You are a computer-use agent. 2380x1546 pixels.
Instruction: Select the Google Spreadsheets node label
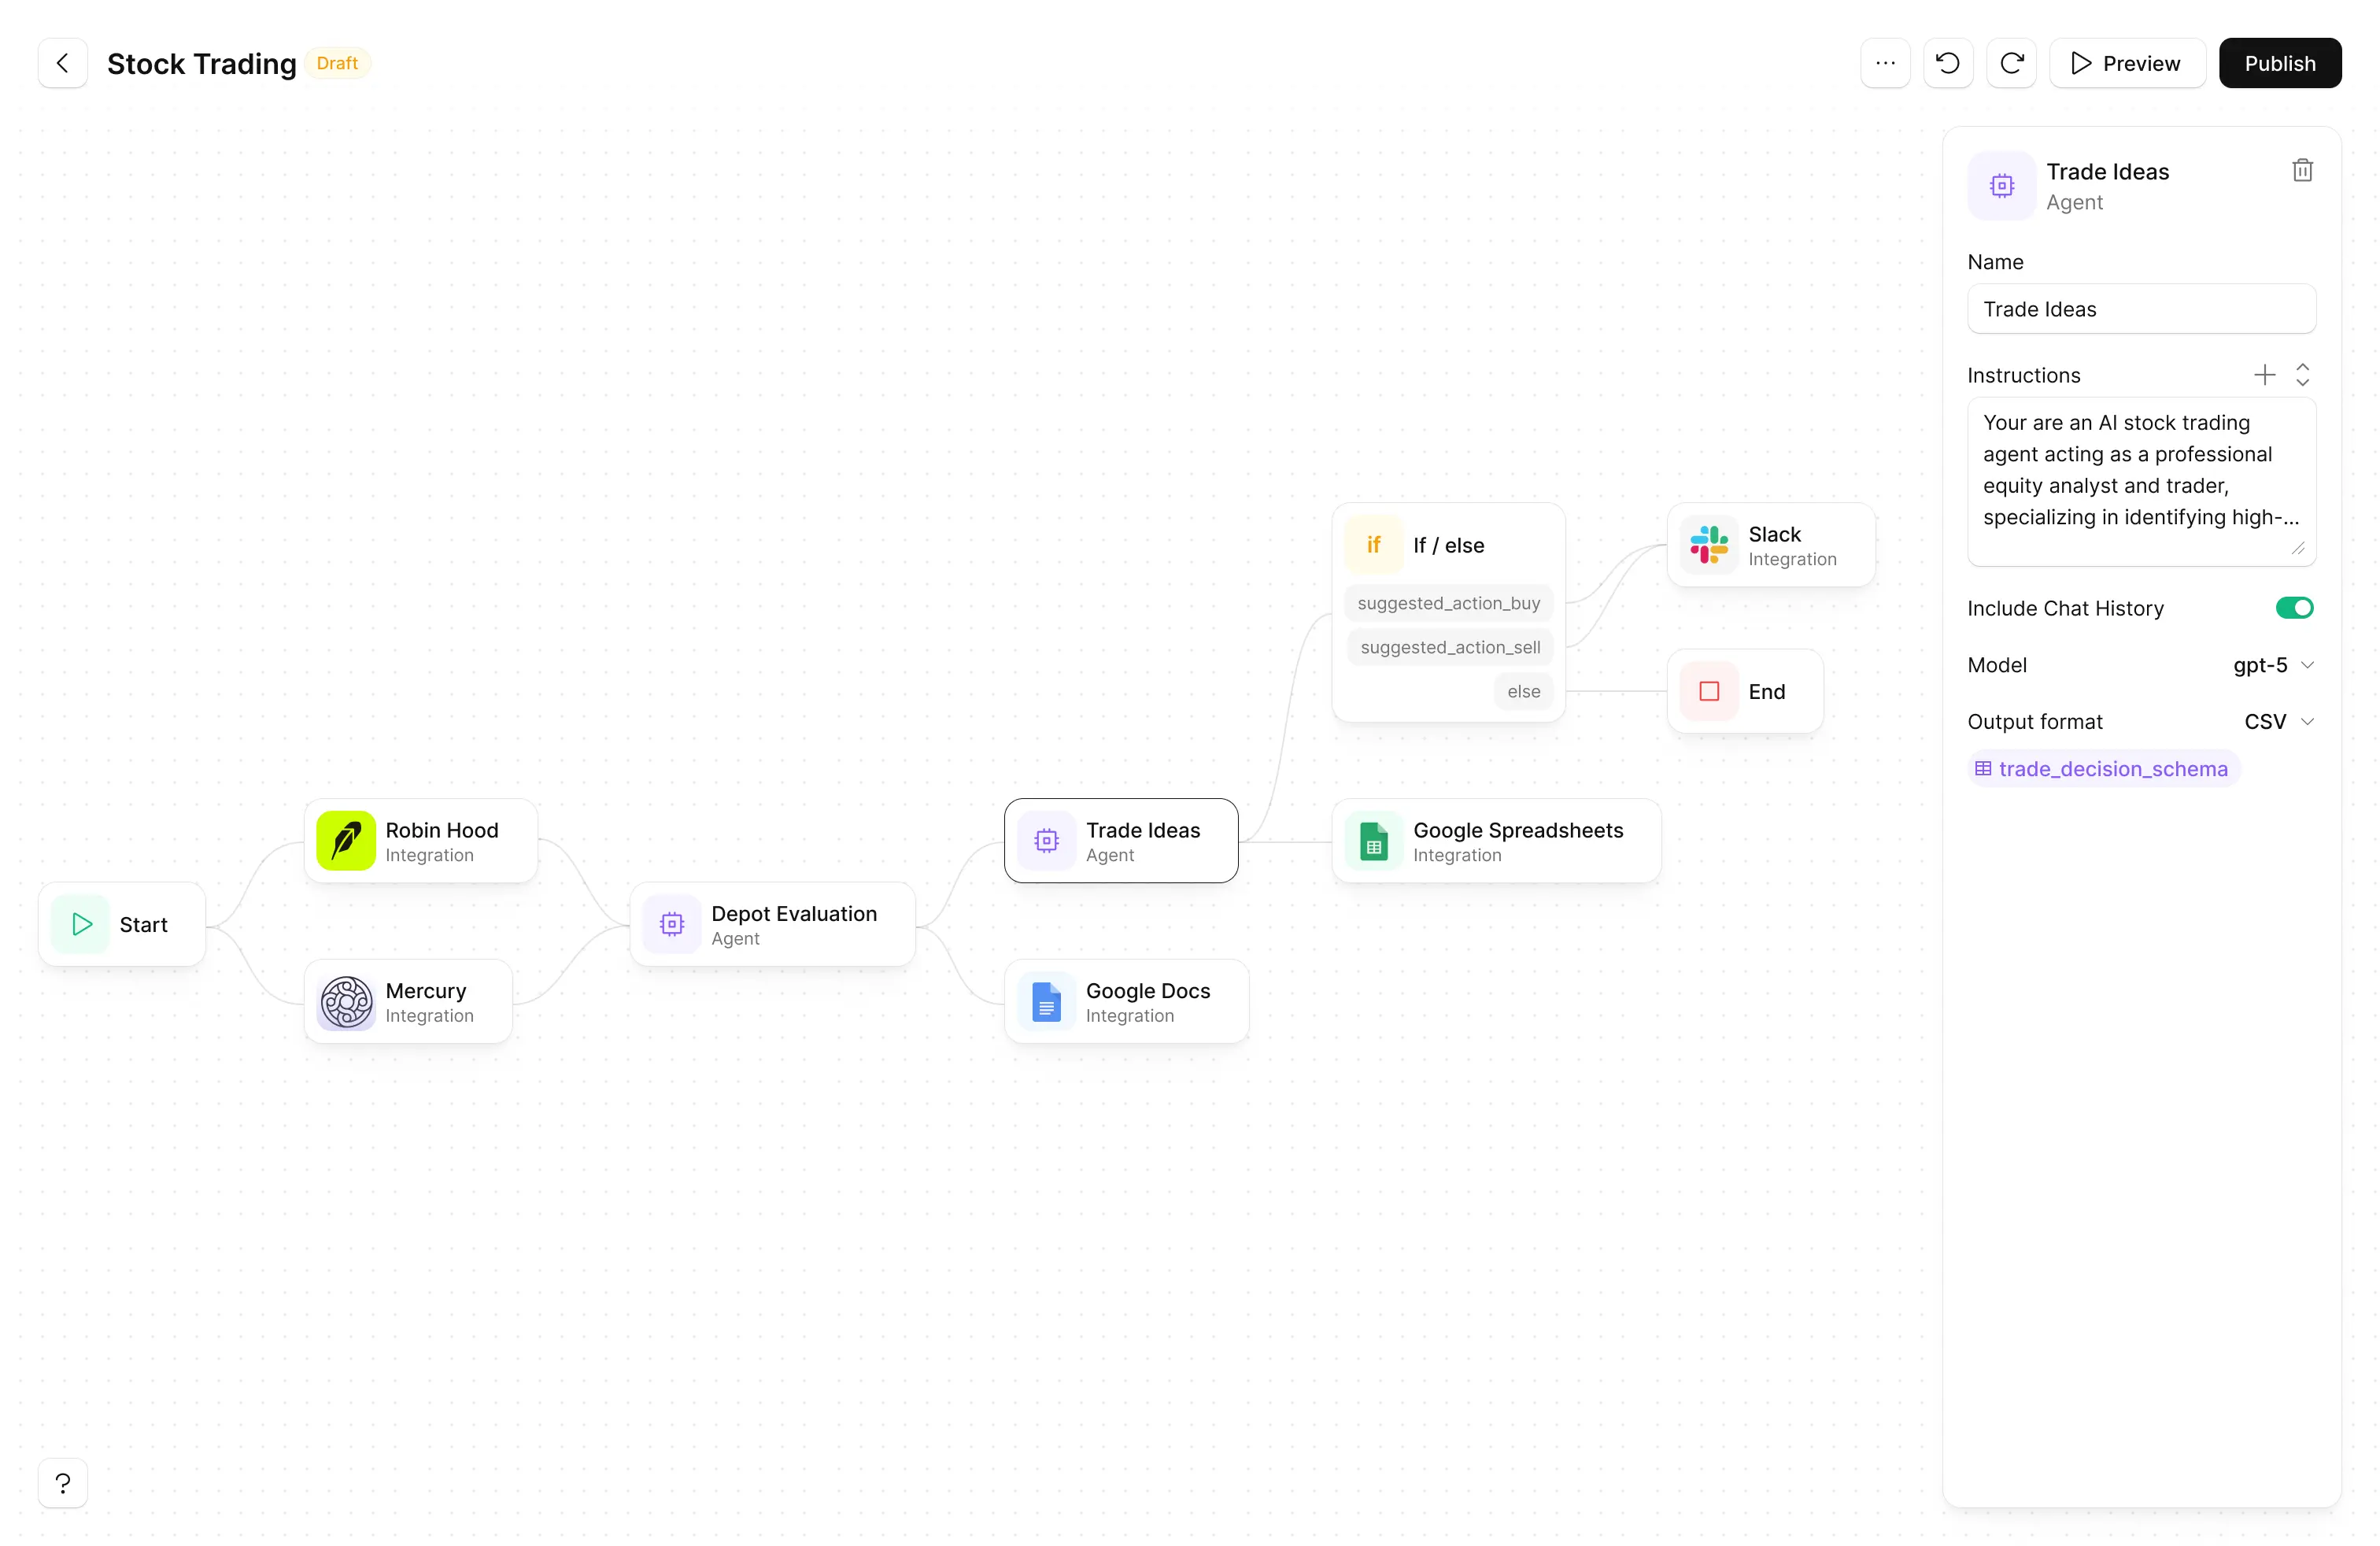[1518, 830]
